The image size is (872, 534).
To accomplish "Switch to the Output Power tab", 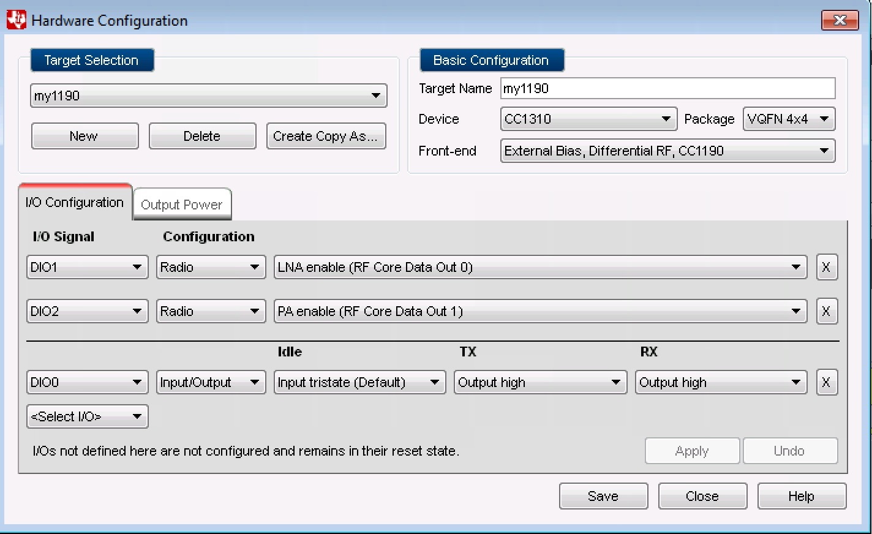I will (182, 204).
